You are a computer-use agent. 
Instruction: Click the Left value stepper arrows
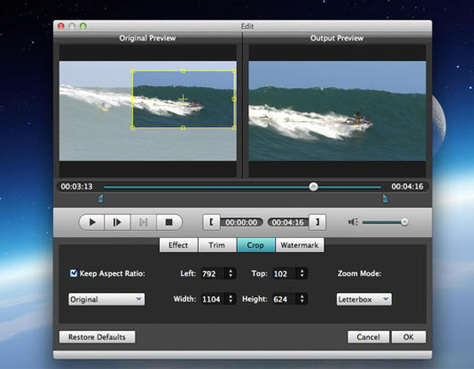(230, 273)
